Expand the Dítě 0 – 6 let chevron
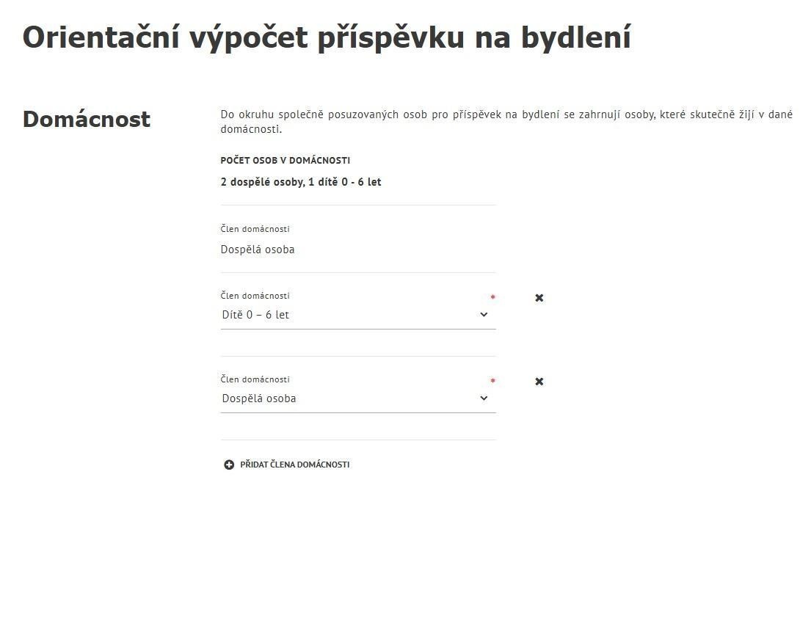The height and width of the screenshot is (637, 811). (484, 315)
